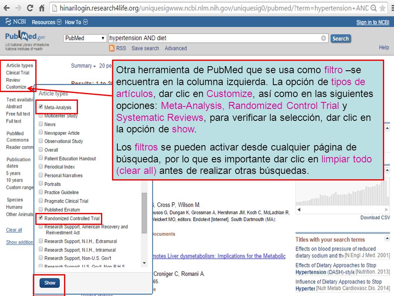Open Sign in to NCBI
This screenshot has height=296, width=394.
[373, 22]
